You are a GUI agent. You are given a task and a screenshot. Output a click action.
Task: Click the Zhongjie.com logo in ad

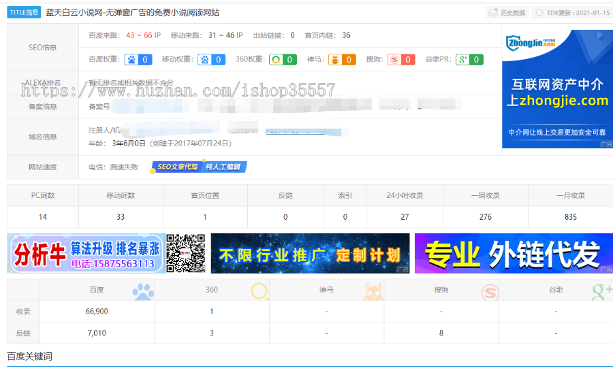[x=531, y=43]
